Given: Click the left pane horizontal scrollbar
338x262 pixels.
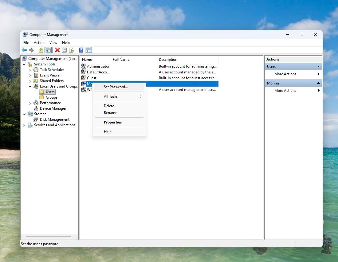Looking at the screenshot, I should [49, 237].
